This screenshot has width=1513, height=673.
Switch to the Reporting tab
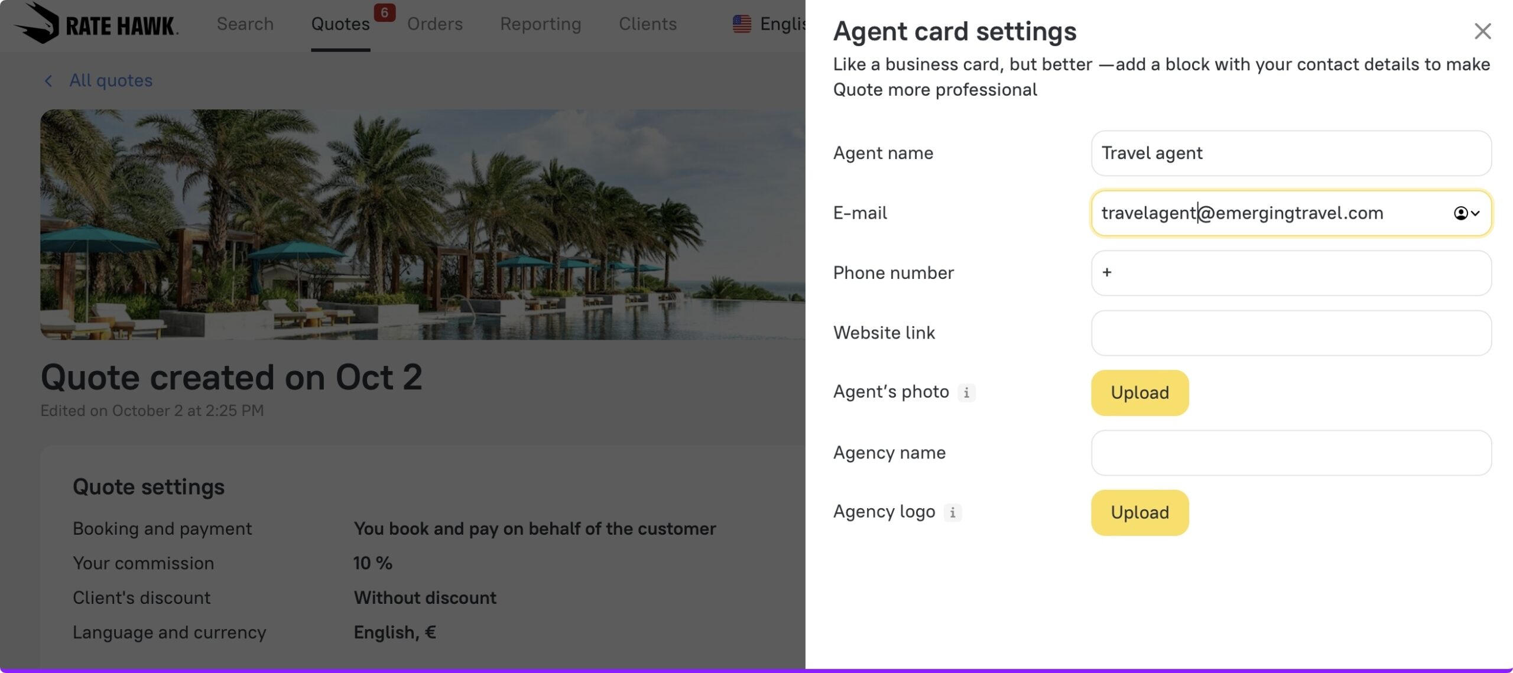coord(540,24)
